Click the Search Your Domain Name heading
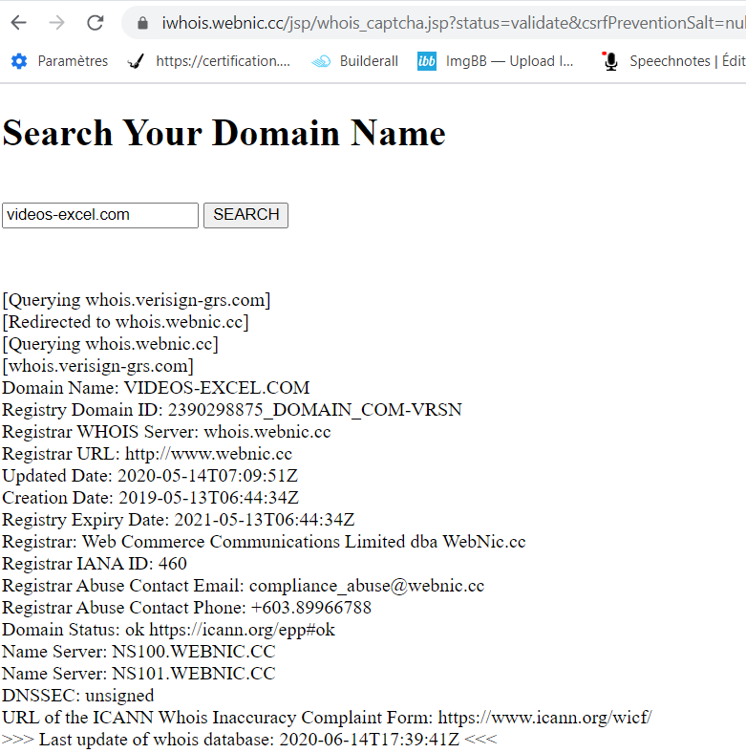746x753 pixels. tap(224, 133)
